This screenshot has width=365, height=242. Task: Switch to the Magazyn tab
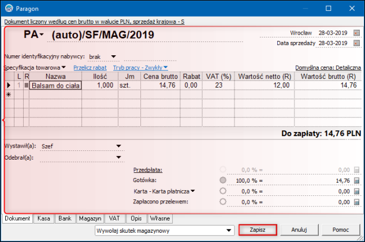90,218
